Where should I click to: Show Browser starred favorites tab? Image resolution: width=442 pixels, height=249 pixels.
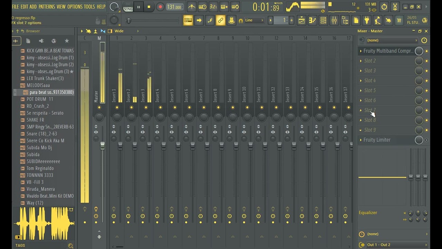click(x=67, y=41)
